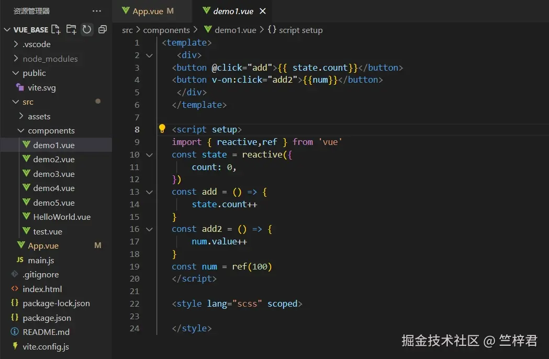The height and width of the screenshot is (359, 549).
Task: Click the New File icon in explorer header
Action: click(x=55, y=29)
